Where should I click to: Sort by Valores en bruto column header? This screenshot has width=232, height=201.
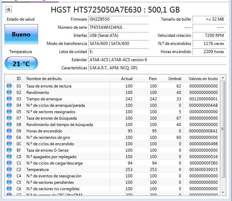(202, 79)
